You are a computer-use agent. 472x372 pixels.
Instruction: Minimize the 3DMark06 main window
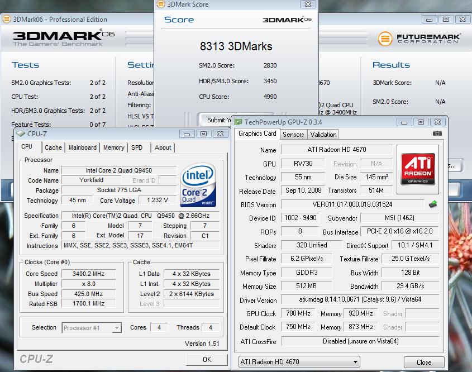(430, 20)
